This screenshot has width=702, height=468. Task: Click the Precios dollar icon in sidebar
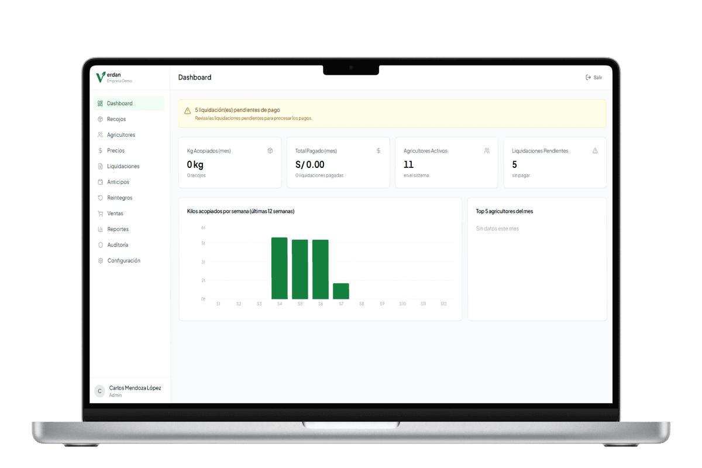pyautogui.click(x=100, y=151)
